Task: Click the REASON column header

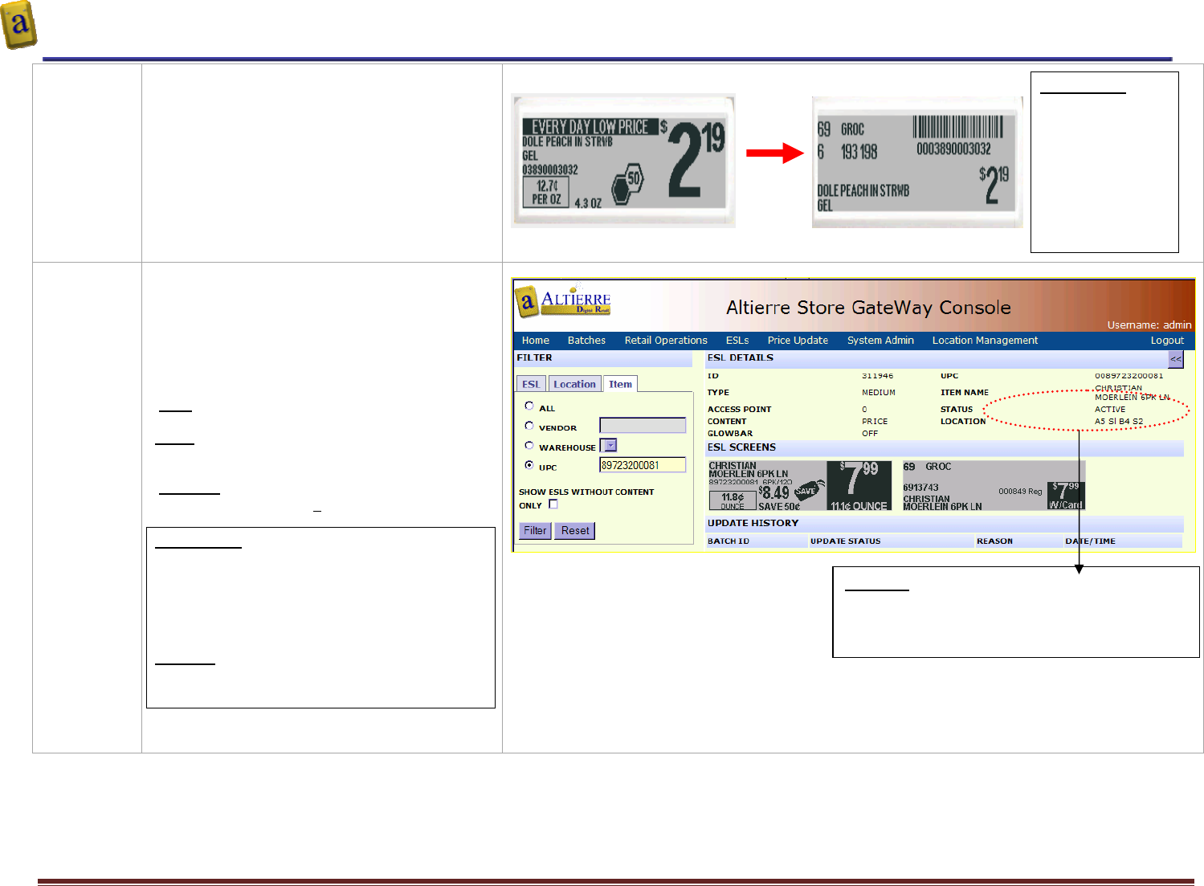Action: tap(994, 541)
